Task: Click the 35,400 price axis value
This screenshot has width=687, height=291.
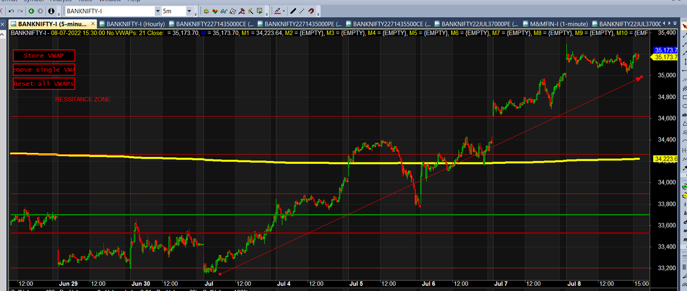Action: (666, 33)
